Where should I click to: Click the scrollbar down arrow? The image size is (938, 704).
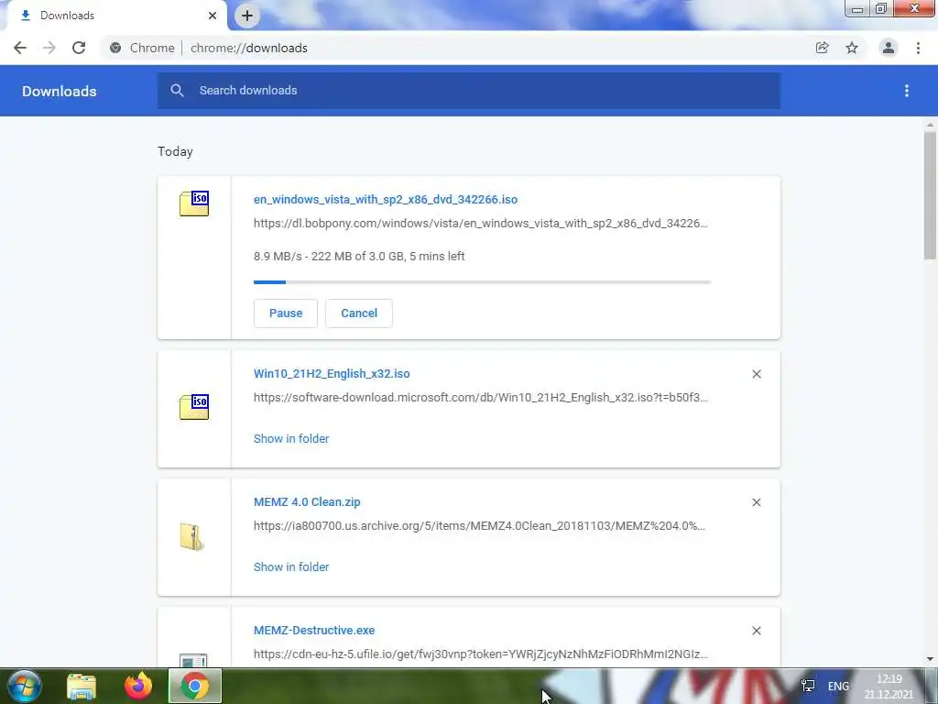pyautogui.click(x=930, y=659)
